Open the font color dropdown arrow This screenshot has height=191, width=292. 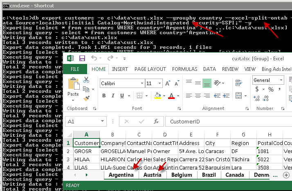click(x=178, y=96)
